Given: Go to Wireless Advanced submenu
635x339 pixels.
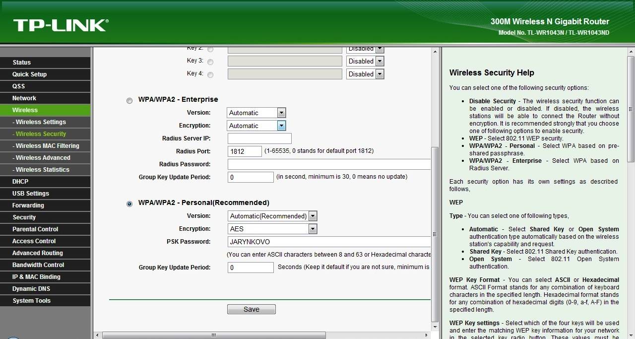Looking at the screenshot, I should coord(45,158).
